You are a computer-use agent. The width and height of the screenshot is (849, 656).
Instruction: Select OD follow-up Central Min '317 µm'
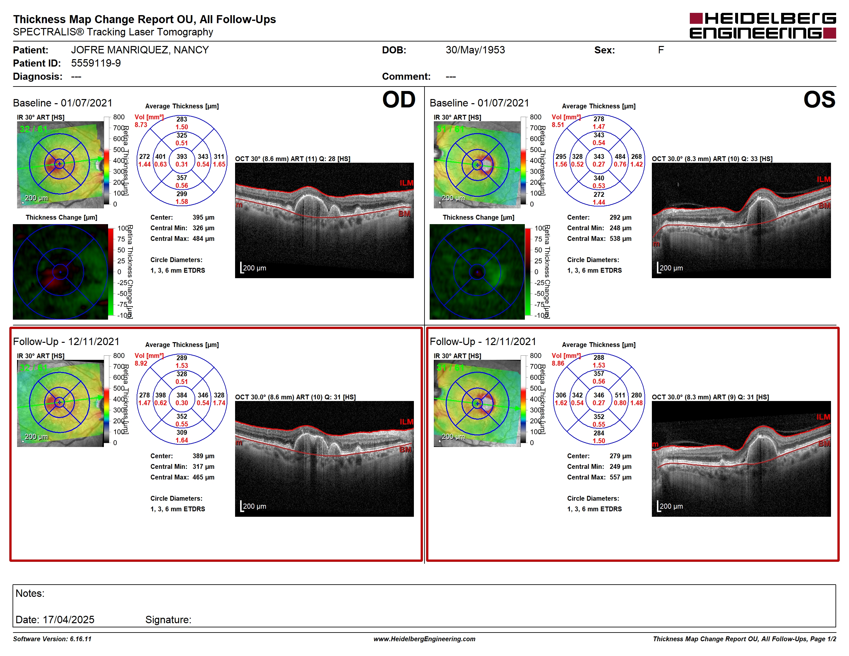[x=203, y=466]
